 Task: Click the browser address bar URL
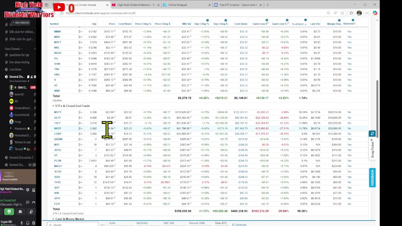(101, 13)
